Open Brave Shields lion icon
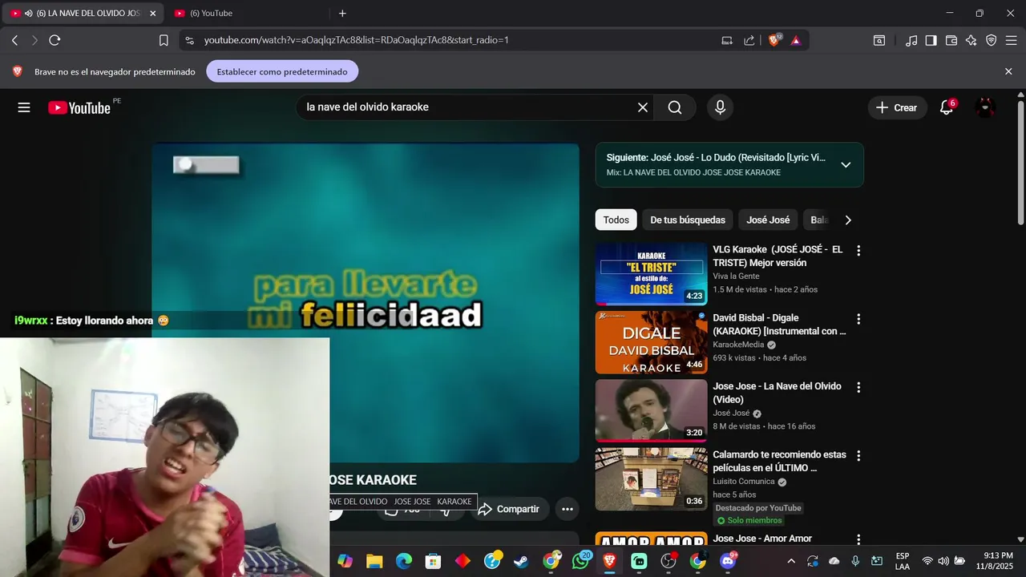The height and width of the screenshot is (577, 1026). click(774, 40)
